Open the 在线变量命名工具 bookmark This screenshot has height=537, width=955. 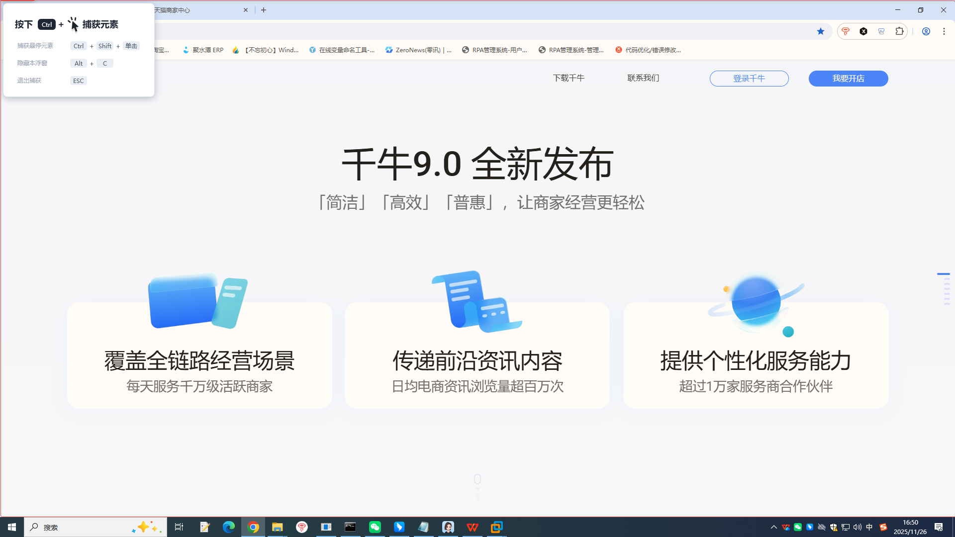tap(342, 50)
